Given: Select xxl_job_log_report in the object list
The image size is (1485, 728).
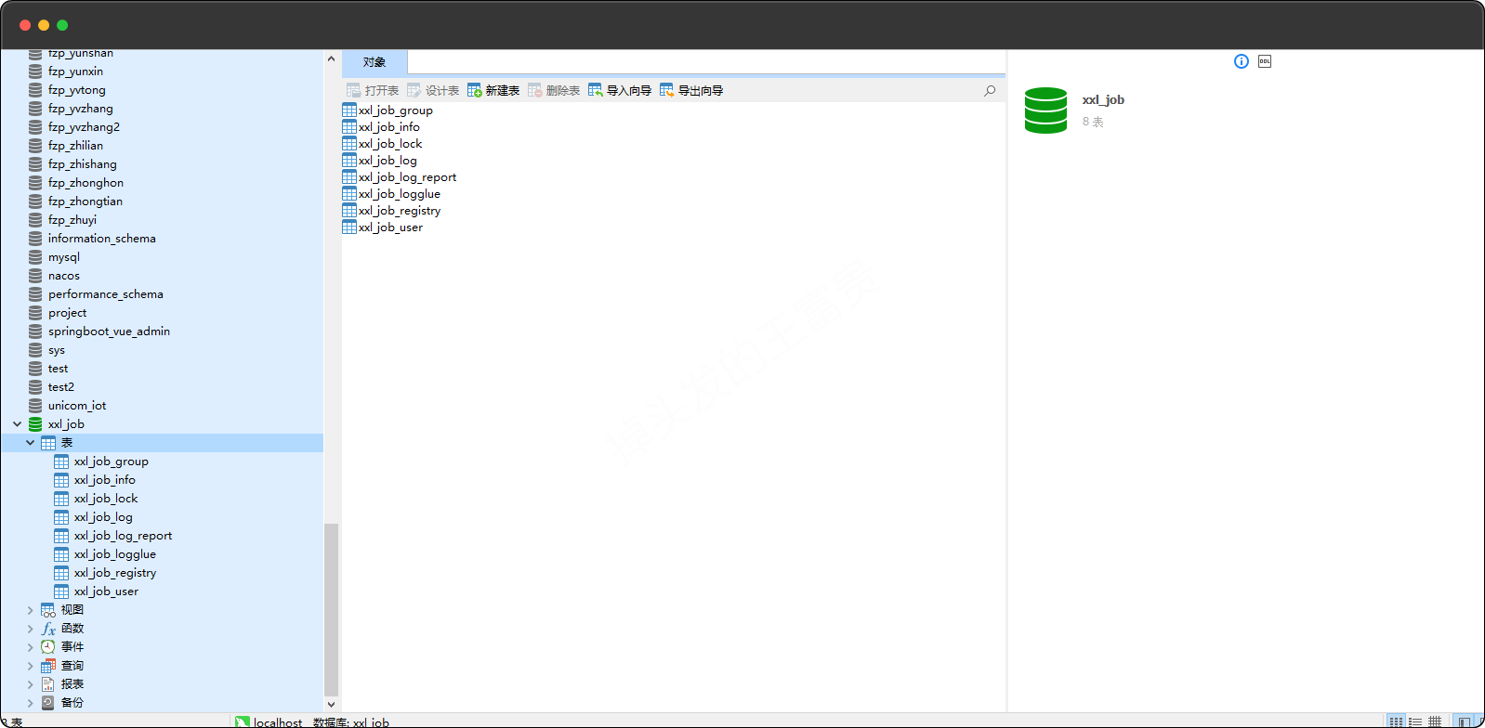Looking at the screenshot, I should pos(400,177).
